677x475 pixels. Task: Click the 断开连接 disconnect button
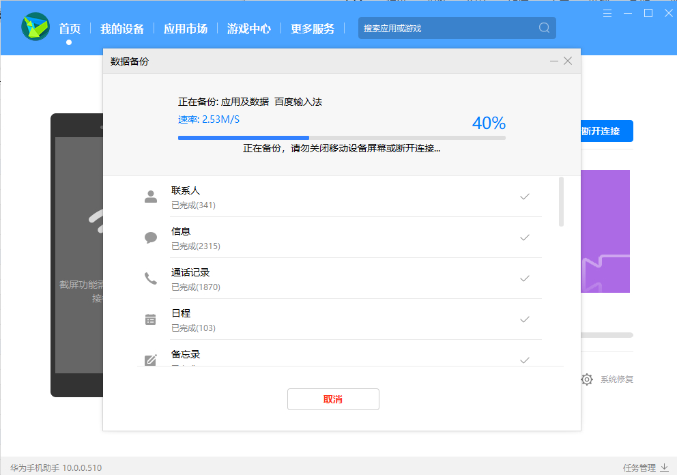[x=605, y=131]
